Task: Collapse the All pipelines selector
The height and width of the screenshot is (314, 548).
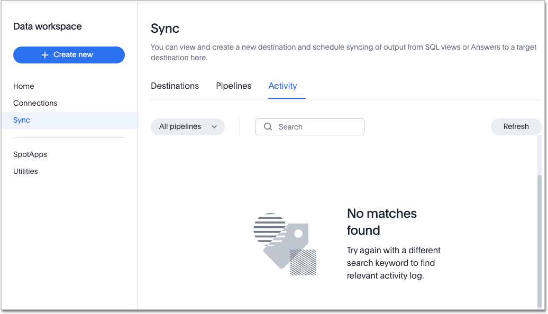Action: (x=187, y=127)
